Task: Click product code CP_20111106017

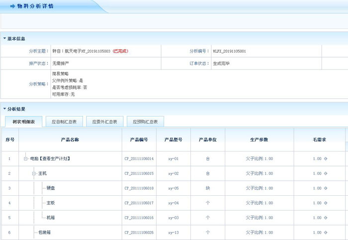Action: click(x=139, y=203)
